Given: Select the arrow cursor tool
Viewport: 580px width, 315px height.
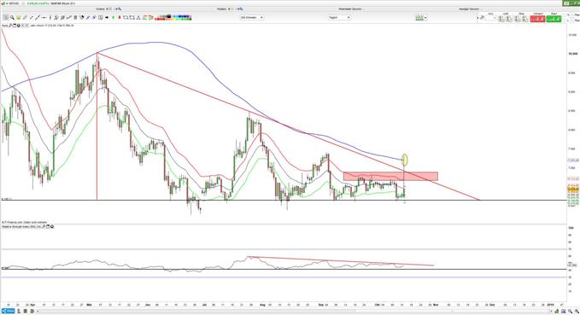Looking at the screenshot, I should (5, 17).
